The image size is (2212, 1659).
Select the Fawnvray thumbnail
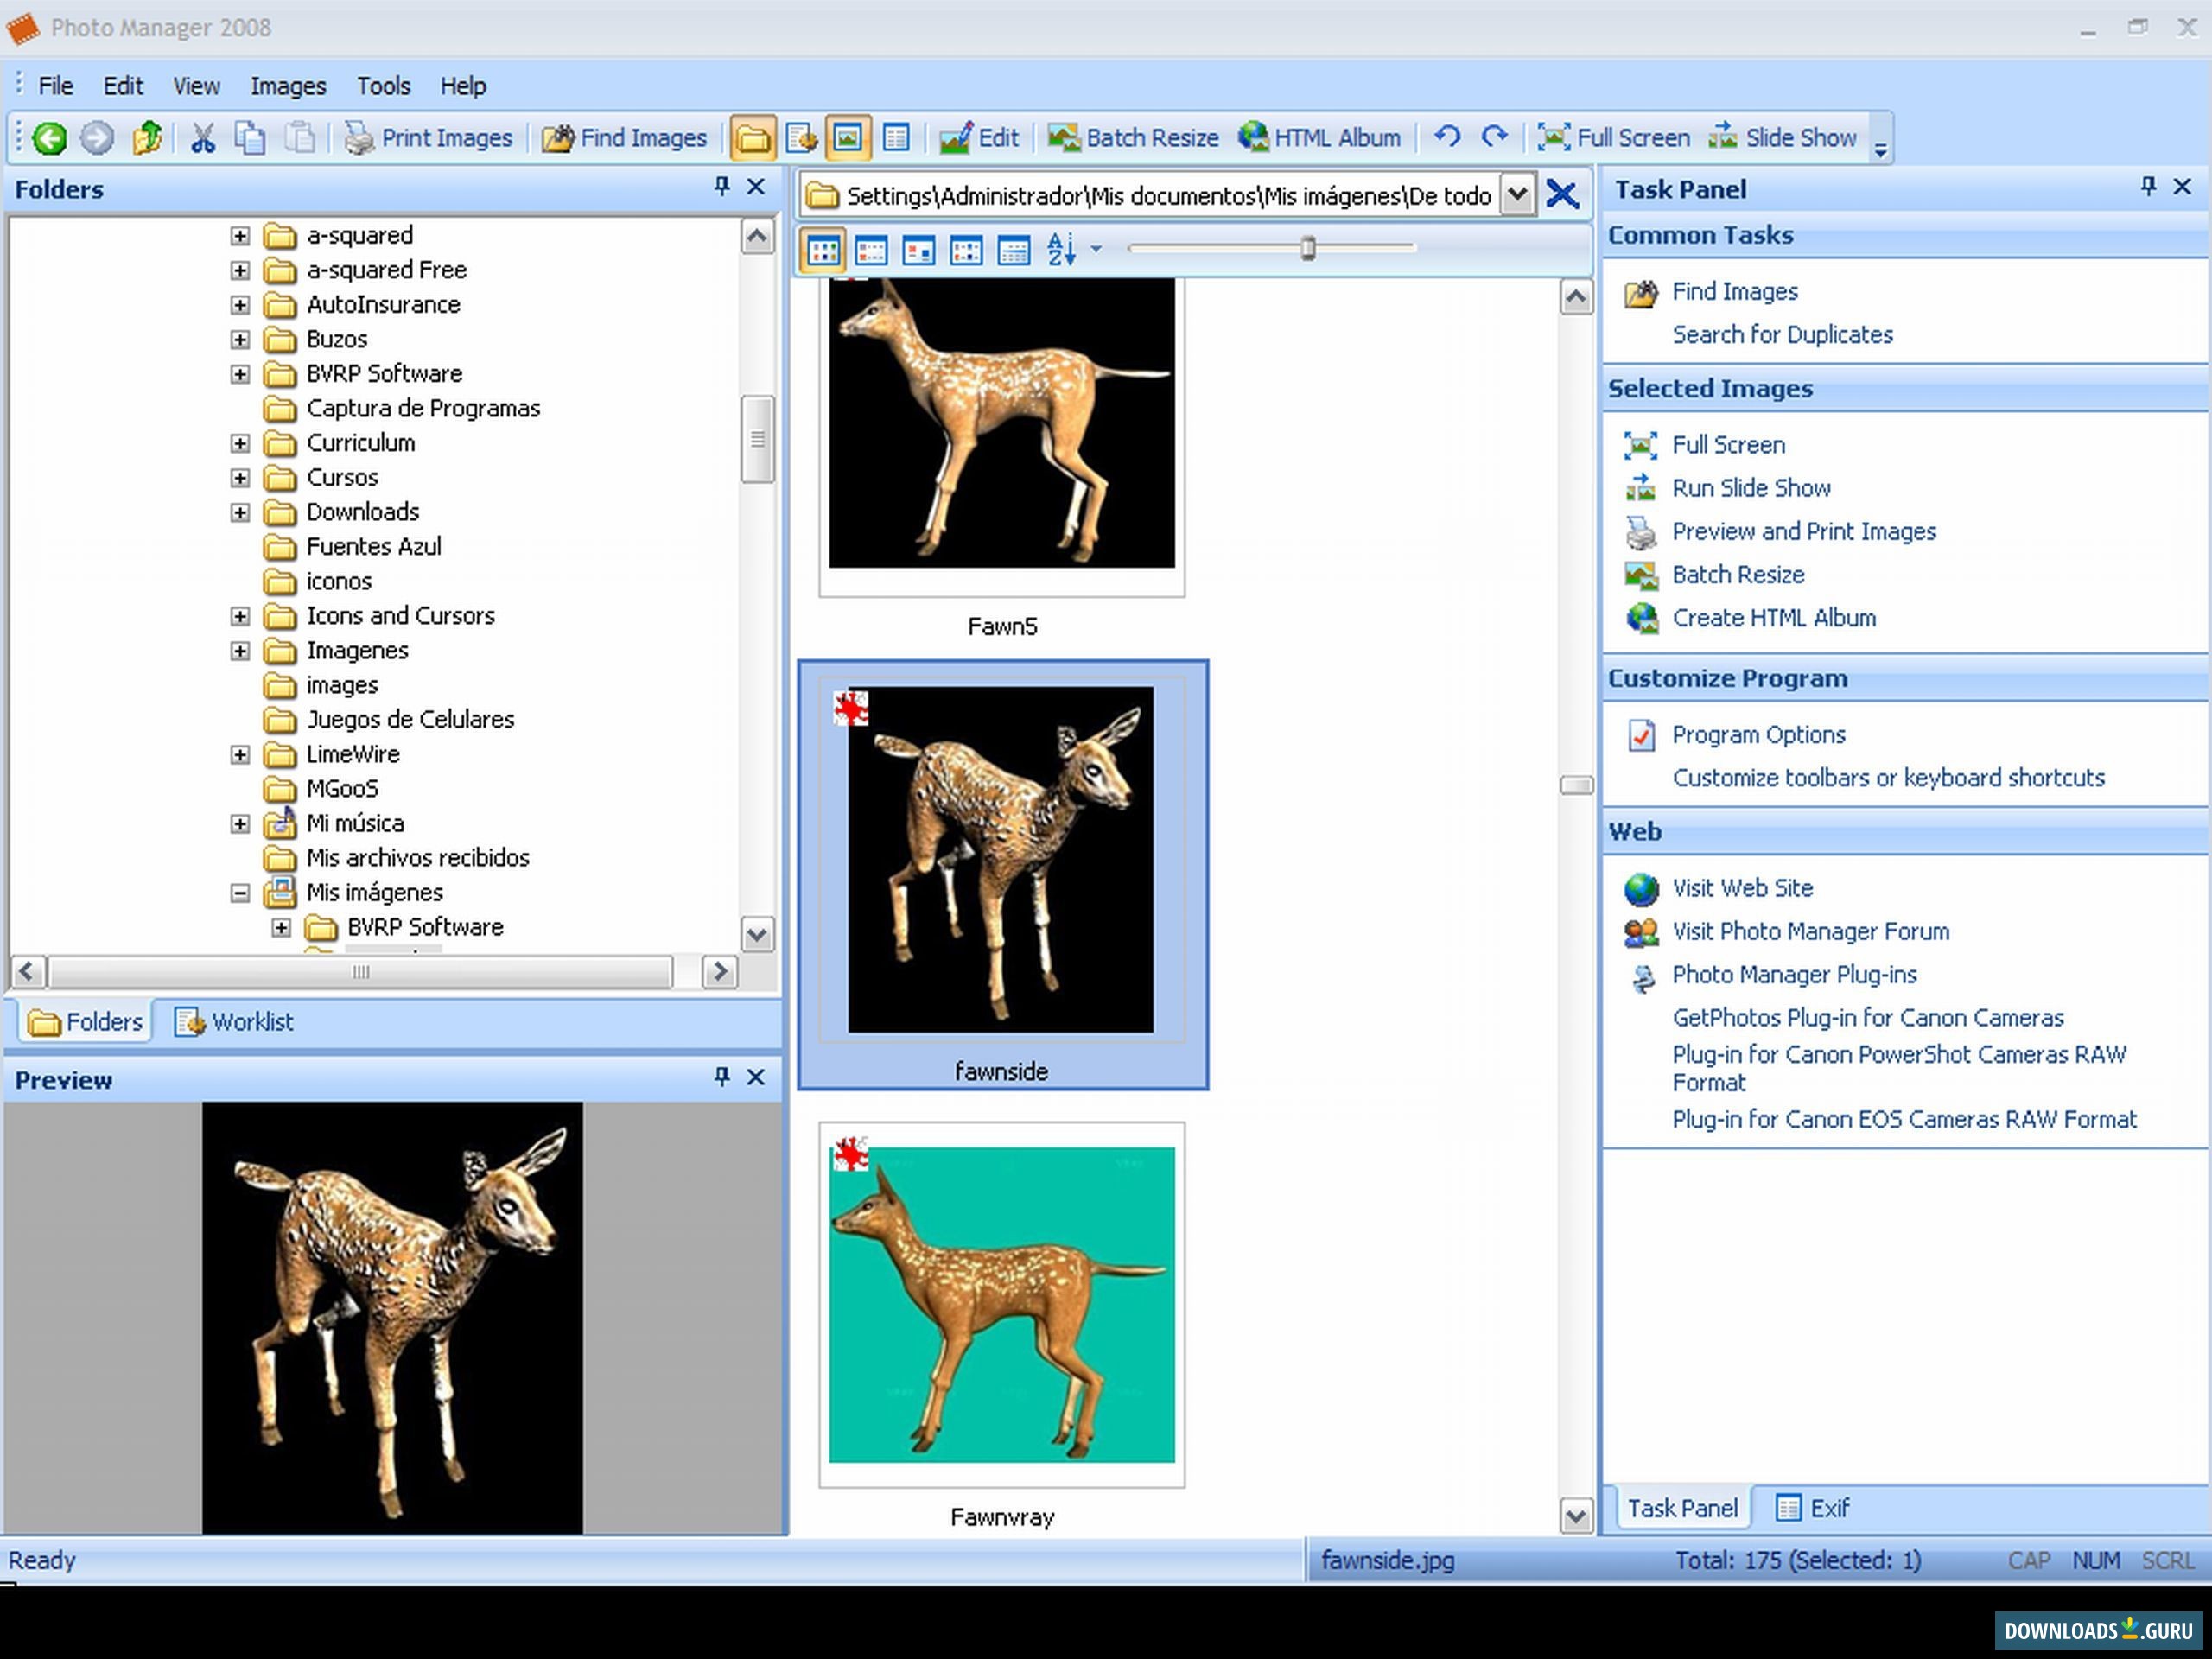tap(1001, 1305)
